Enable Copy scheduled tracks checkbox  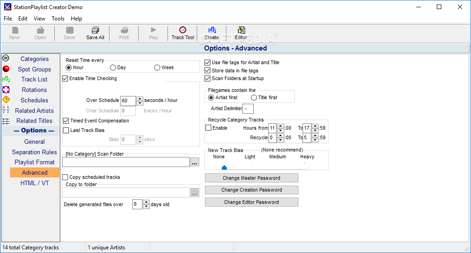click(65, 177)
